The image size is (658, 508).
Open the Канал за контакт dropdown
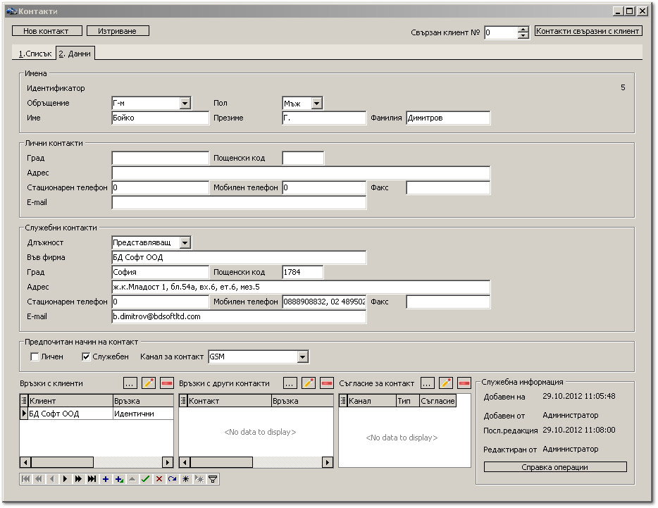(302, 357)
